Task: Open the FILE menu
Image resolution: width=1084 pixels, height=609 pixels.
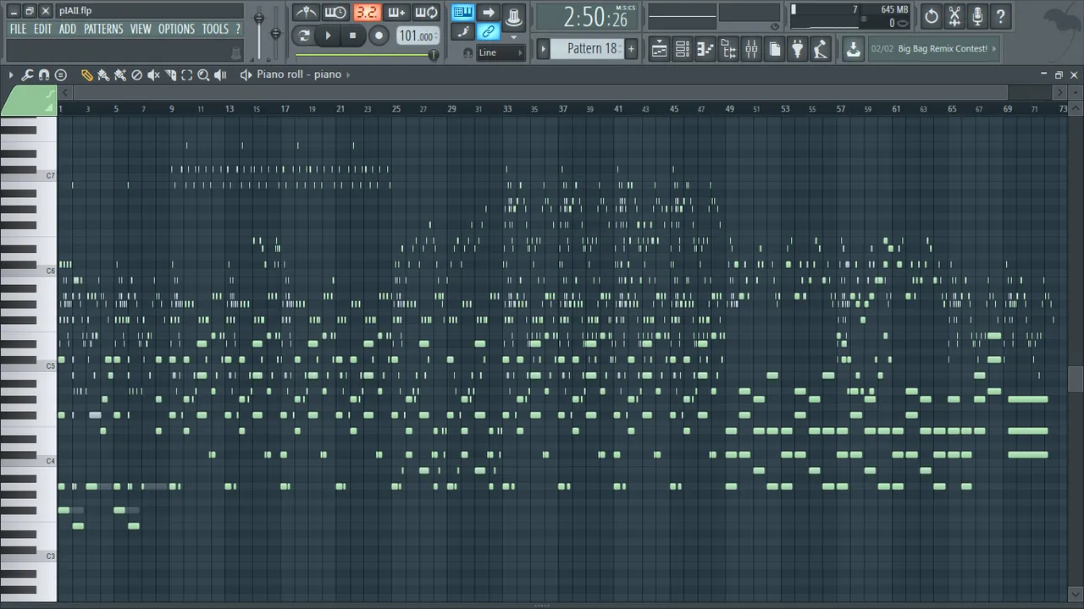Action: (18, 29)
